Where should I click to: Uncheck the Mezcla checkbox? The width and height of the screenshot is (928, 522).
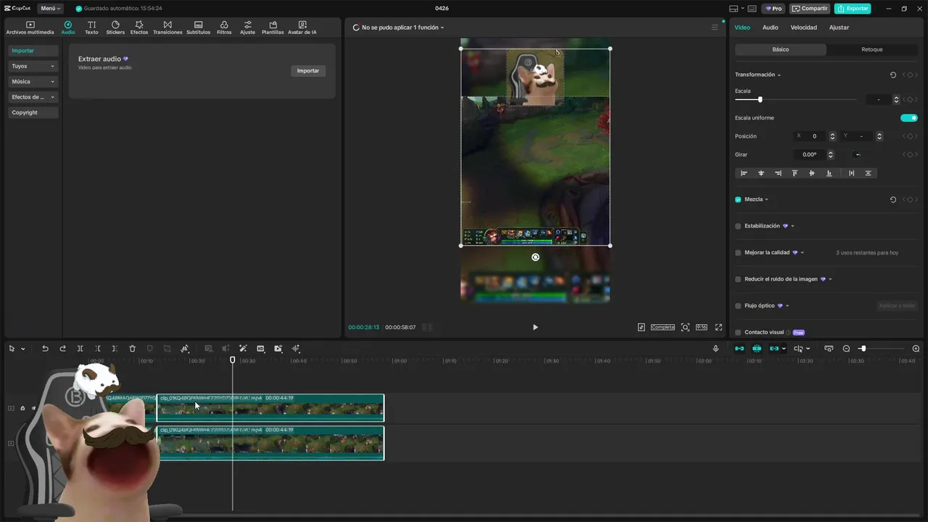coord(738,199)
